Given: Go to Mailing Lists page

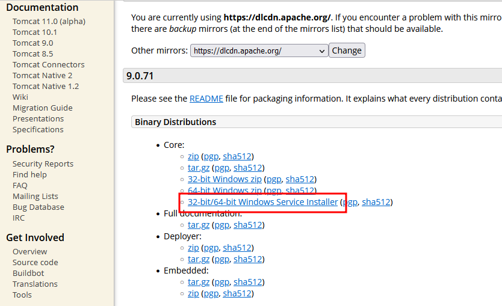Looking at the screenshot, I should [x=36, y=197].
